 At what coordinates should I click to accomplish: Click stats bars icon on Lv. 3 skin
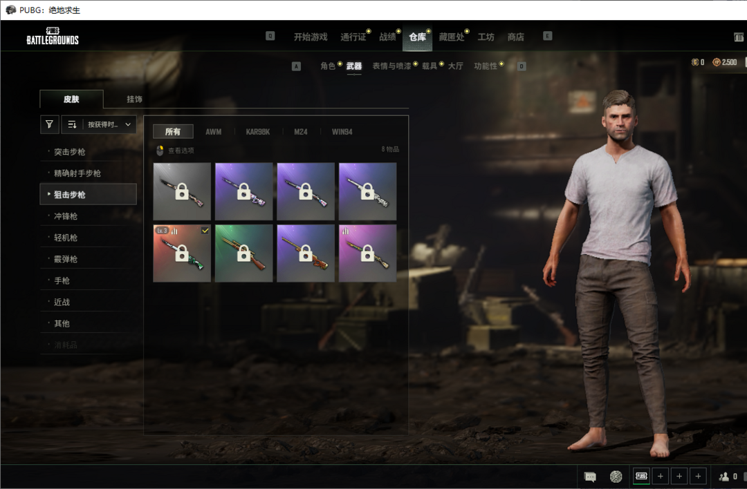[x=174, y=231]
